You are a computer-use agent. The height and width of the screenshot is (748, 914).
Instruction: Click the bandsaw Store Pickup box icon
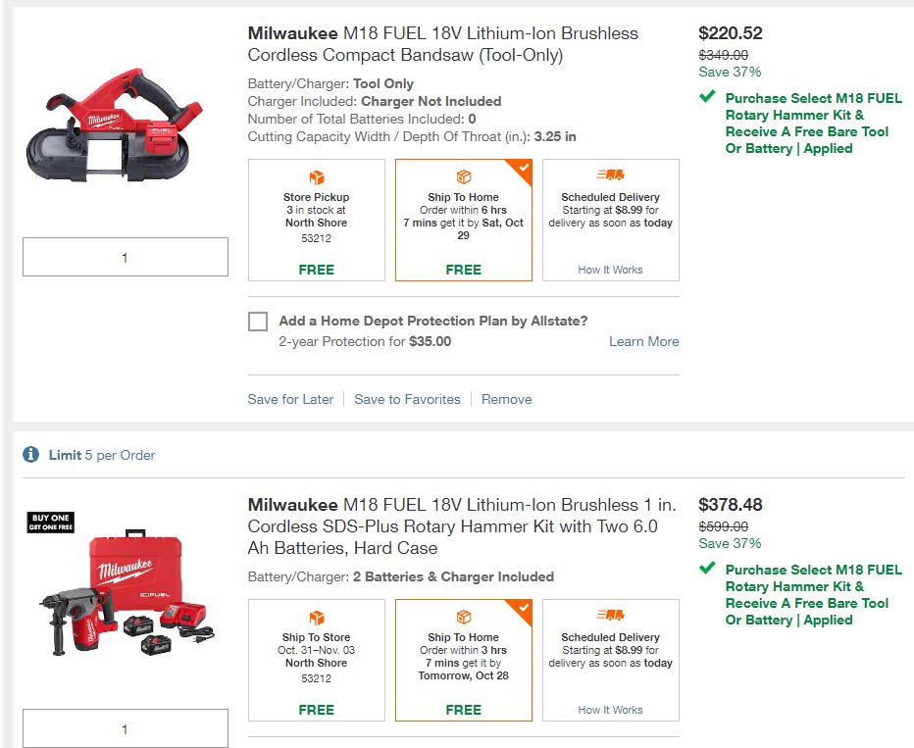click(x=317, y=177)
